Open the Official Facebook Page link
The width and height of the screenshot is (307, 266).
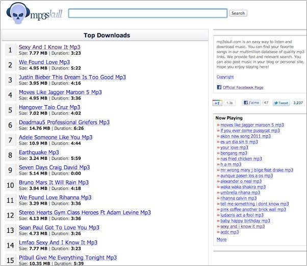(x=243, y=87)
